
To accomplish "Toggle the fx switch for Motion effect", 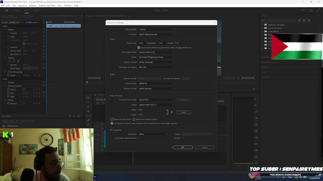I will [x=5, y=30].
